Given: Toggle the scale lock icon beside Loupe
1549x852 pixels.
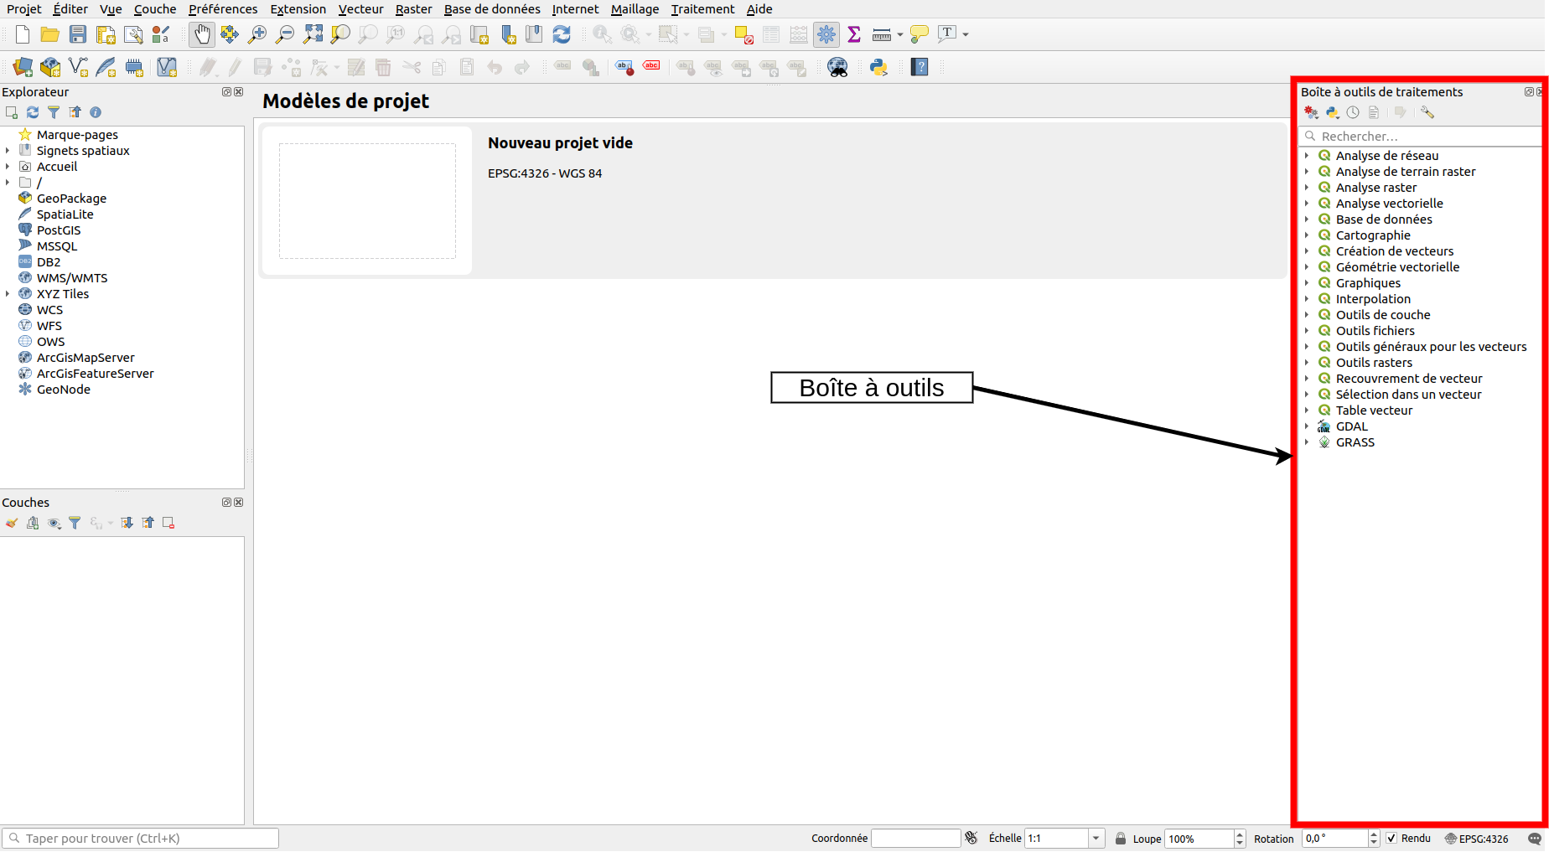Looking at the screenshot, I should (1121, 839).
